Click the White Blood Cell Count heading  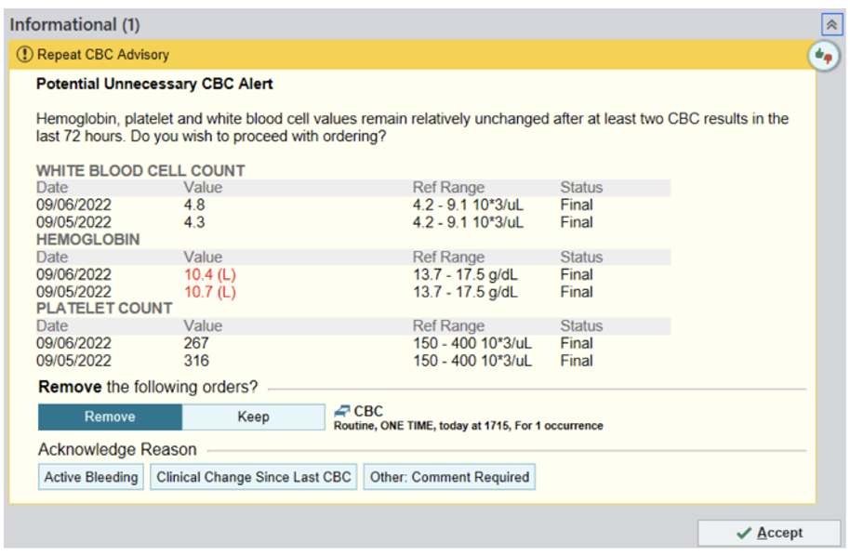pyautogui.click(x=140, y=170)
